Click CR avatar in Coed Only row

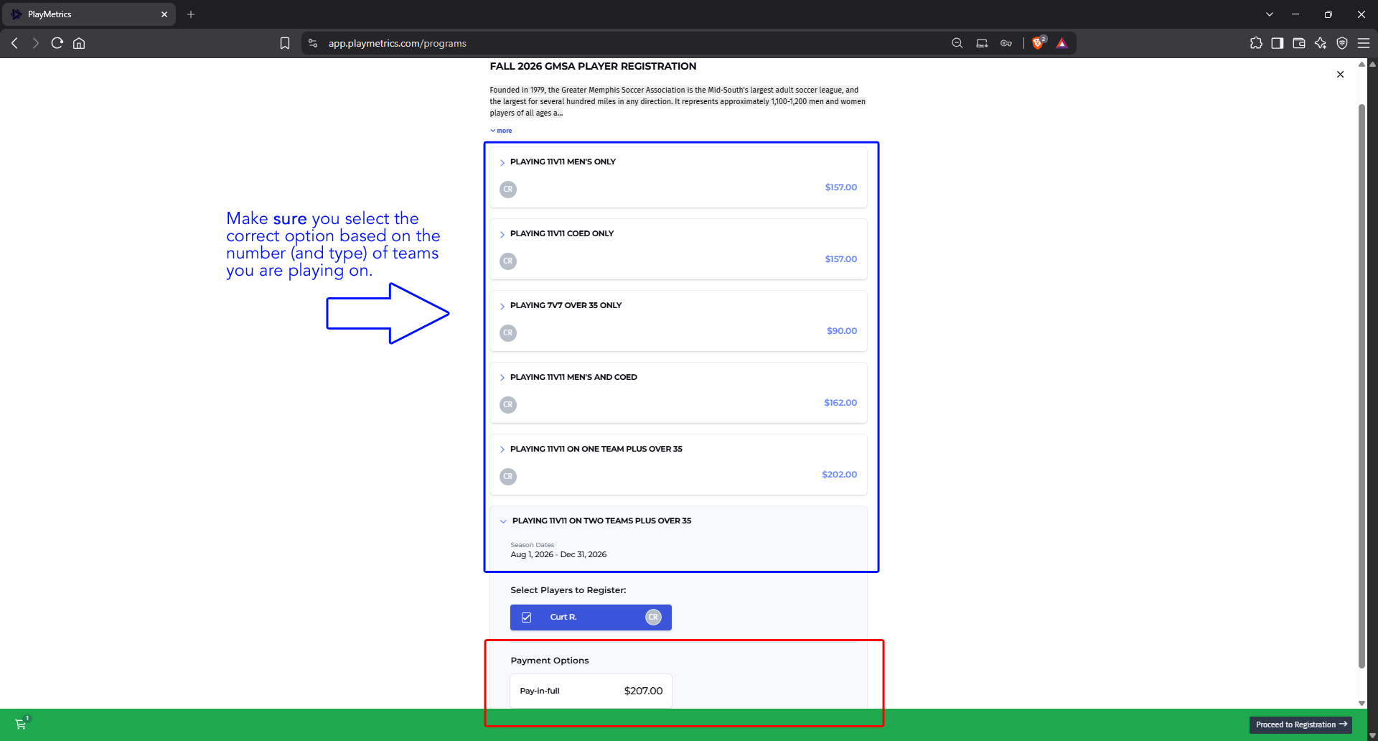click(x=508, y=261)
